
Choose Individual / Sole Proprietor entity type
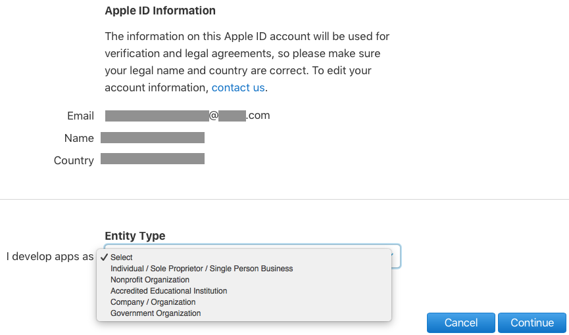(201, 269)
